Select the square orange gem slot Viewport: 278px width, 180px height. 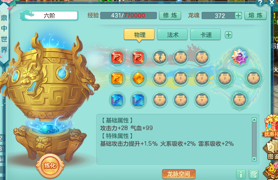[117, 78]
